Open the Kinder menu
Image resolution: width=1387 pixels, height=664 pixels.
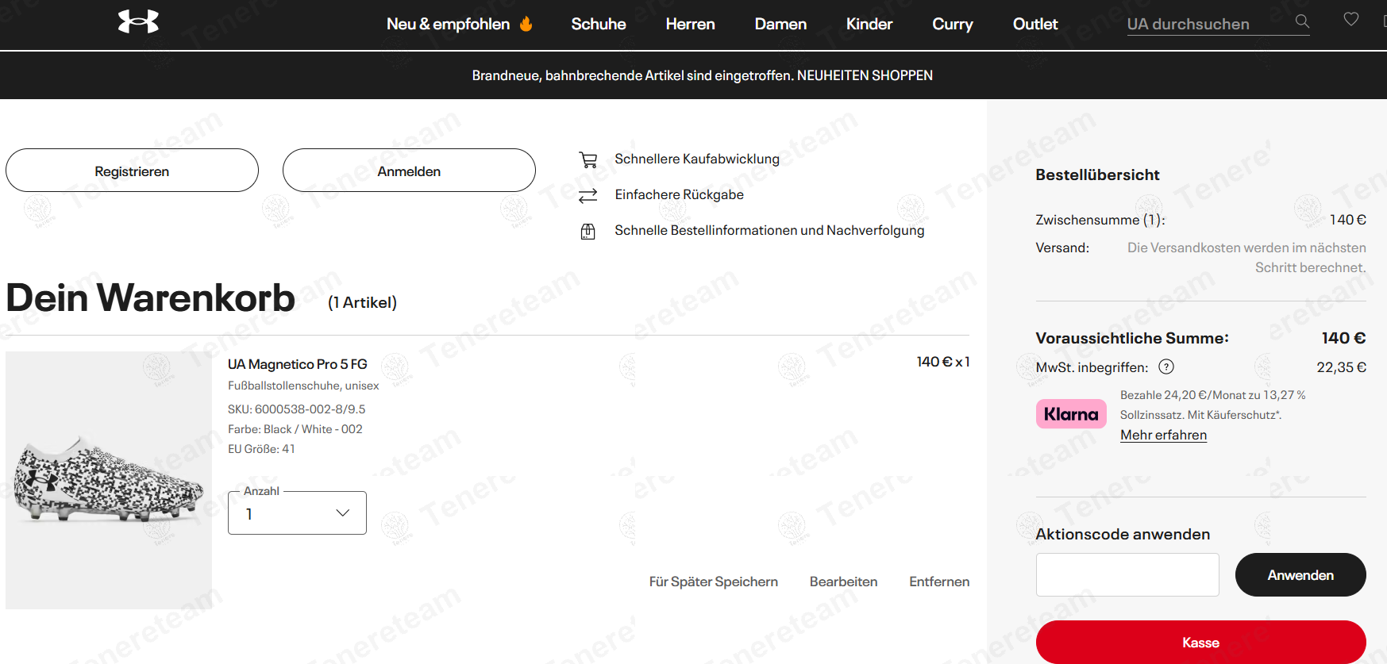(x=869, y=24)
